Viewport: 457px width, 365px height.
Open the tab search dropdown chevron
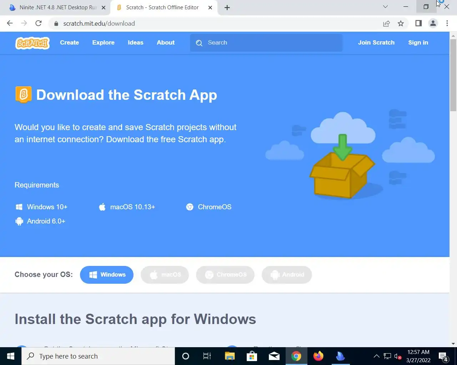[385, 7]
